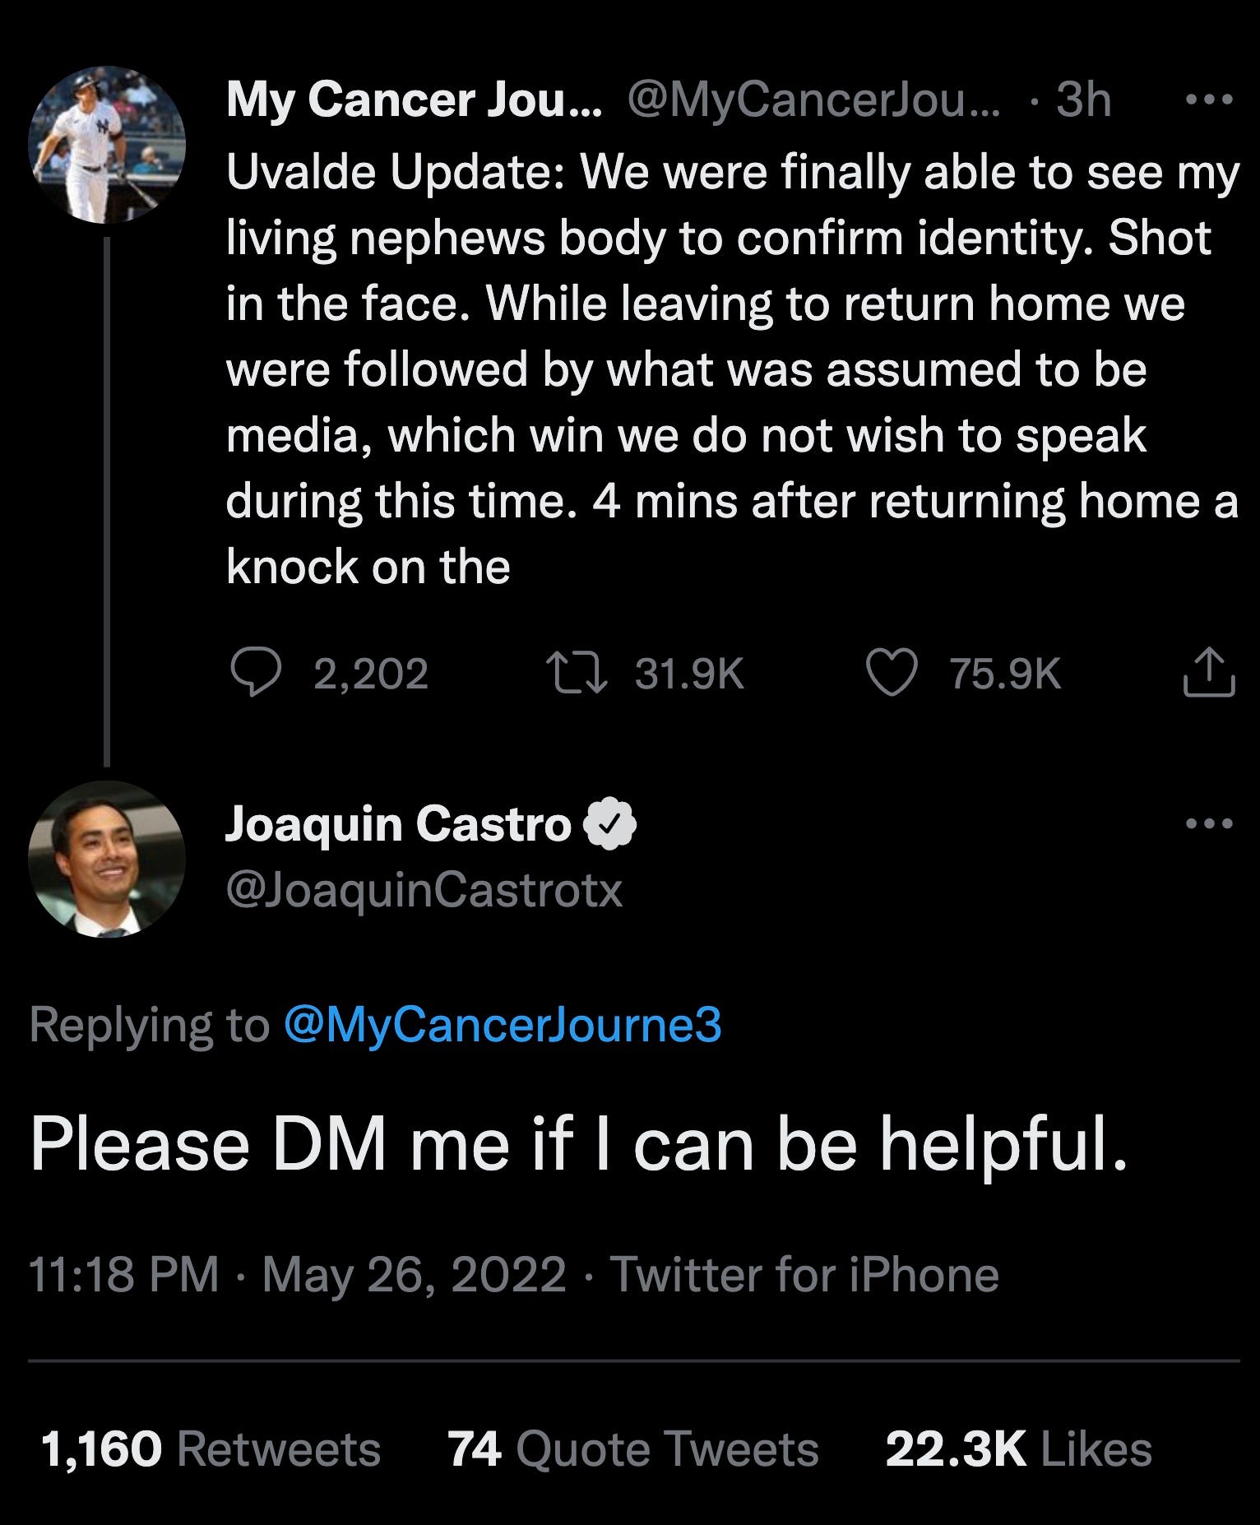Open @JoaquinCastrotx handle
This screenshot has width=1260, height=1525.
point(424,890)
